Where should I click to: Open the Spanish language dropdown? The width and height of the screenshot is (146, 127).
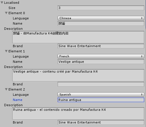tap(101, 95)
